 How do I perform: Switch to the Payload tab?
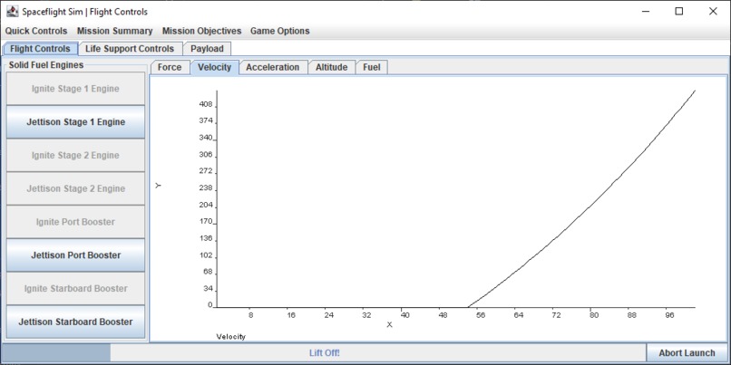click(x=207, y=49)
